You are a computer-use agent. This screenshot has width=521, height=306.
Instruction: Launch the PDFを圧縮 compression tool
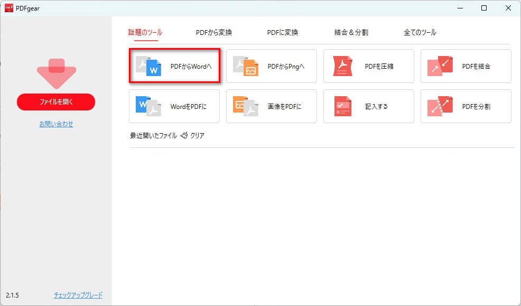tap(368, 66)
